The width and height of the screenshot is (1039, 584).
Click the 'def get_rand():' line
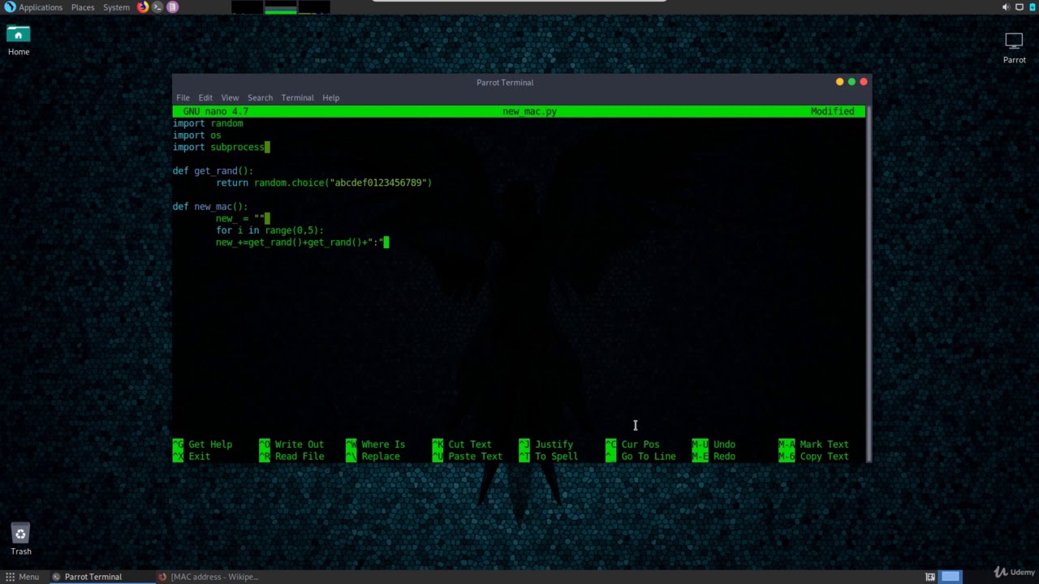[x=213, y=171]
